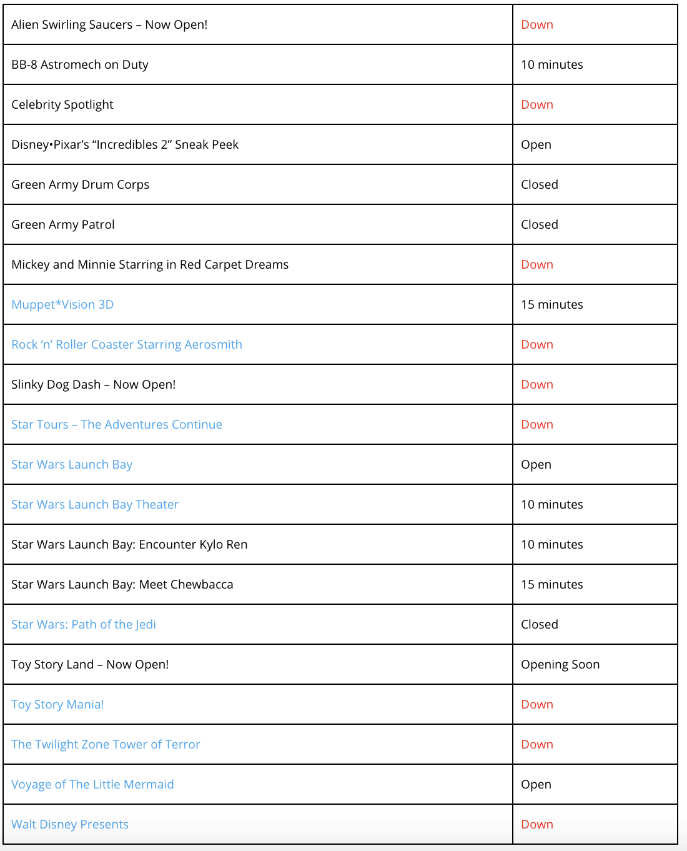This screenshot has width=687, height=851.
Task: Open the Star Wars Launch Bay link
Action: 71,464
